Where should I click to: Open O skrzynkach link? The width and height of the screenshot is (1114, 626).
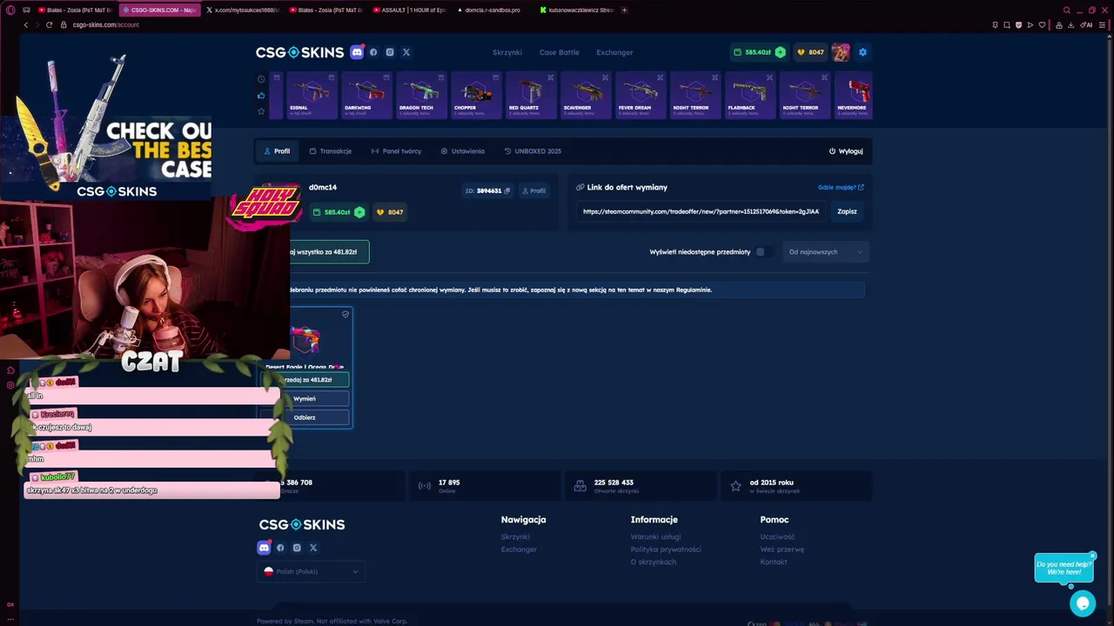tap(654, 562)
